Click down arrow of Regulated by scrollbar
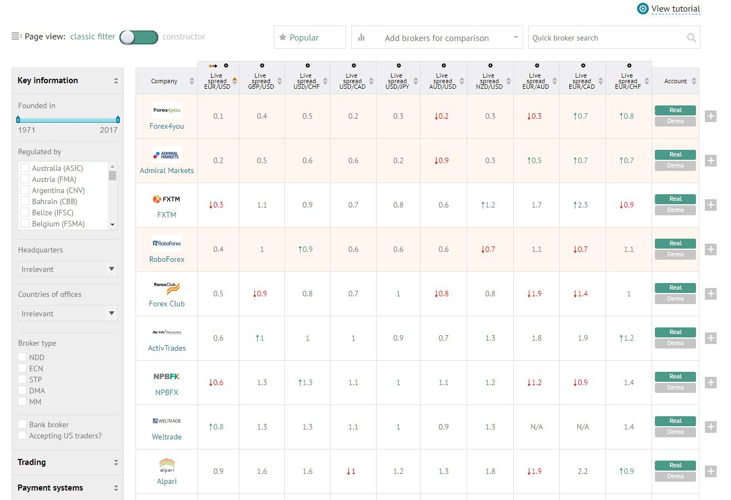Image resolution: width=731 pixels, height=500 pixels. (x=113, y=225)
